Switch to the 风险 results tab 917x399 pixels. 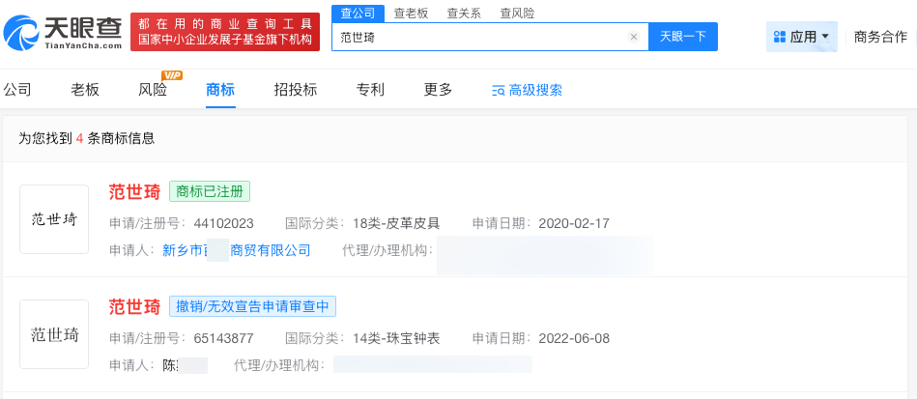[152, 90]
